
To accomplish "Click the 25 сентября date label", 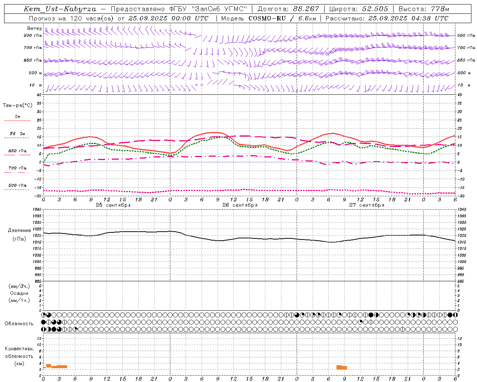I will [113, 205].
